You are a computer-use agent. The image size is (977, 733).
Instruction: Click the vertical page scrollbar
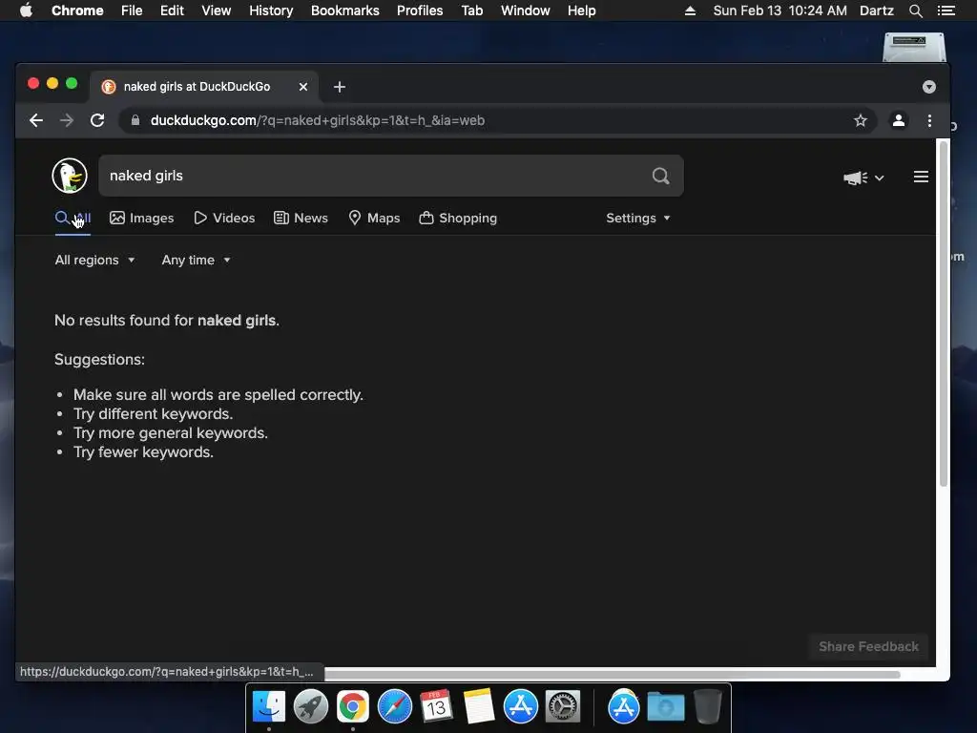pos(944,314)
